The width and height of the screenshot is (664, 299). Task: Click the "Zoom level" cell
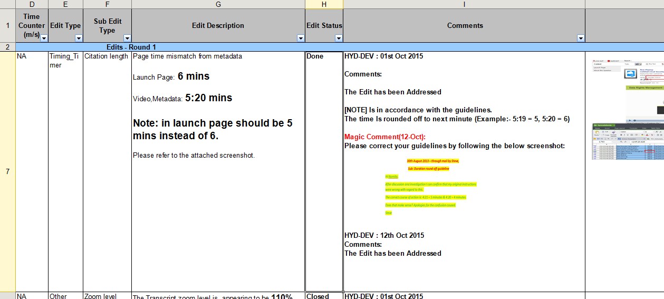click(x=107, y=296)
